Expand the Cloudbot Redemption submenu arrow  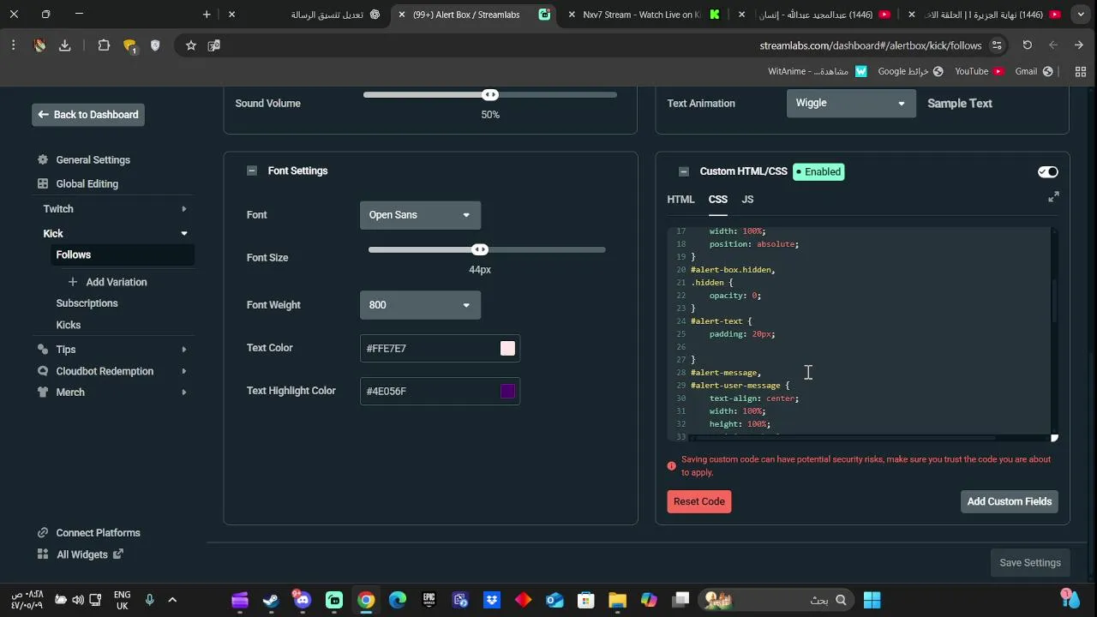pyautogui.click(x=184, y=371)
